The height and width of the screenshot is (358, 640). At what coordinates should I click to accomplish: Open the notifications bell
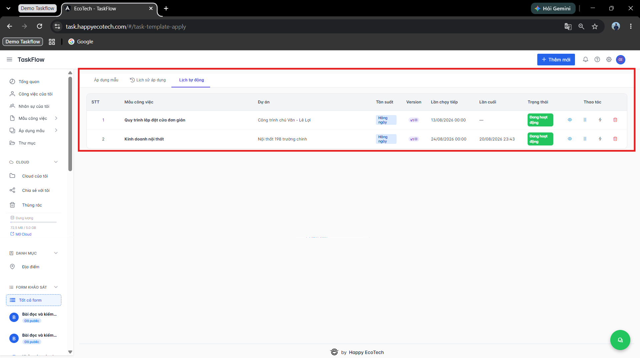(585, 59)
